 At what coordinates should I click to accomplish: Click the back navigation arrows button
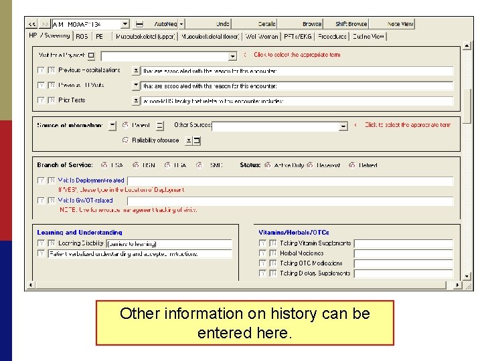coord(32,24)
